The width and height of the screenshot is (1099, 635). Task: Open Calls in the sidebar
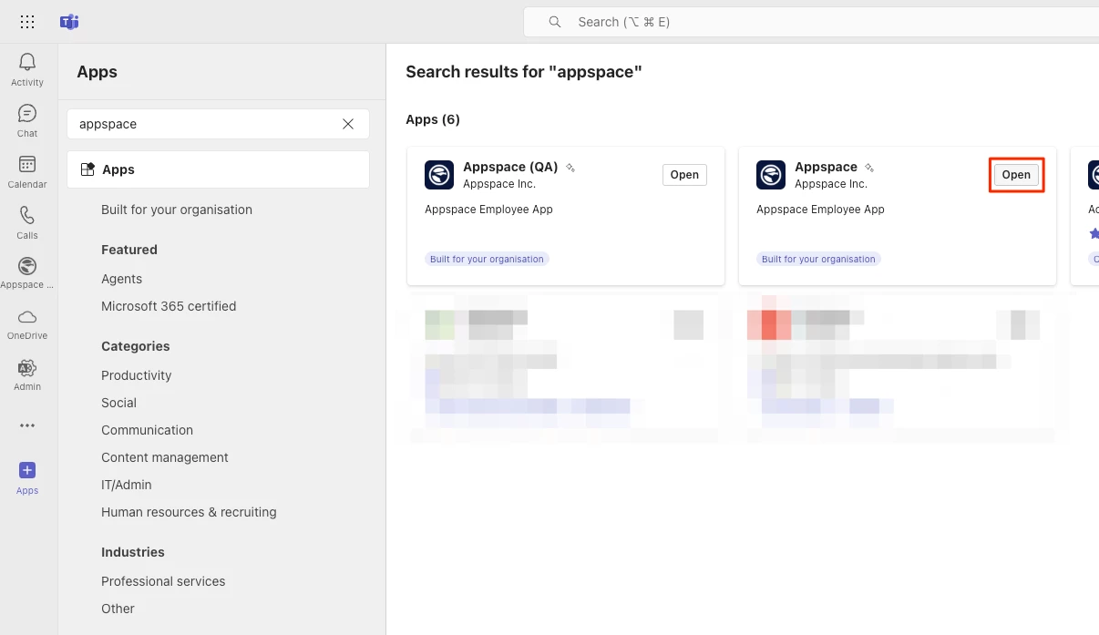coord(27,222)
